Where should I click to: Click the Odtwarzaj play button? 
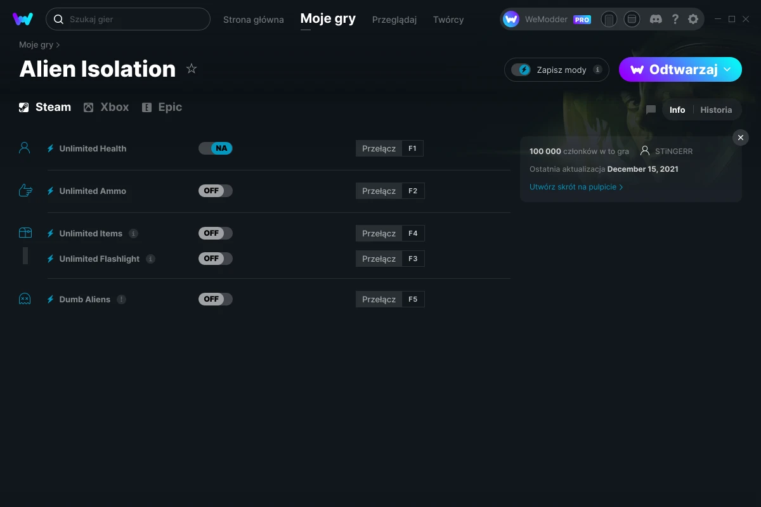pyautogui.click(x=680, y=70)
